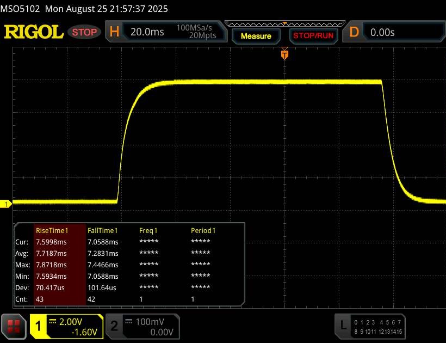
Task: Click the waveform memory overview bar
Action: [284, 23]
